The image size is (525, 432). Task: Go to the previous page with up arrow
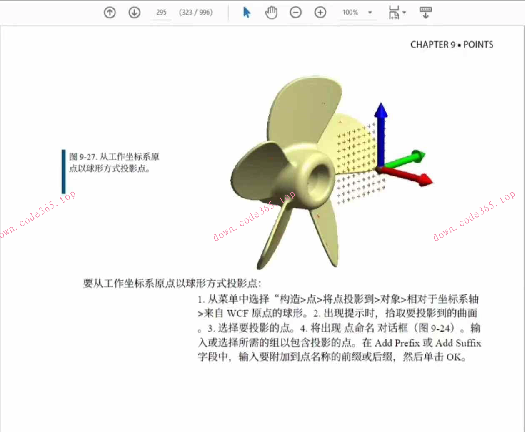click(x=109, y=13)
